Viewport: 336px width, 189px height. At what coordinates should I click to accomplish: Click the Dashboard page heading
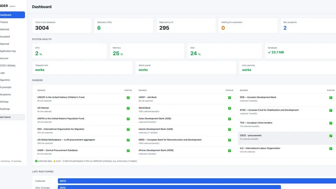point(42,7)
